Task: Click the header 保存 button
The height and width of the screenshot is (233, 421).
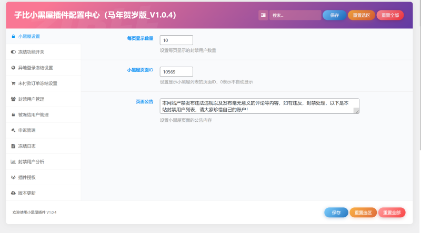Action: point(334,15)
